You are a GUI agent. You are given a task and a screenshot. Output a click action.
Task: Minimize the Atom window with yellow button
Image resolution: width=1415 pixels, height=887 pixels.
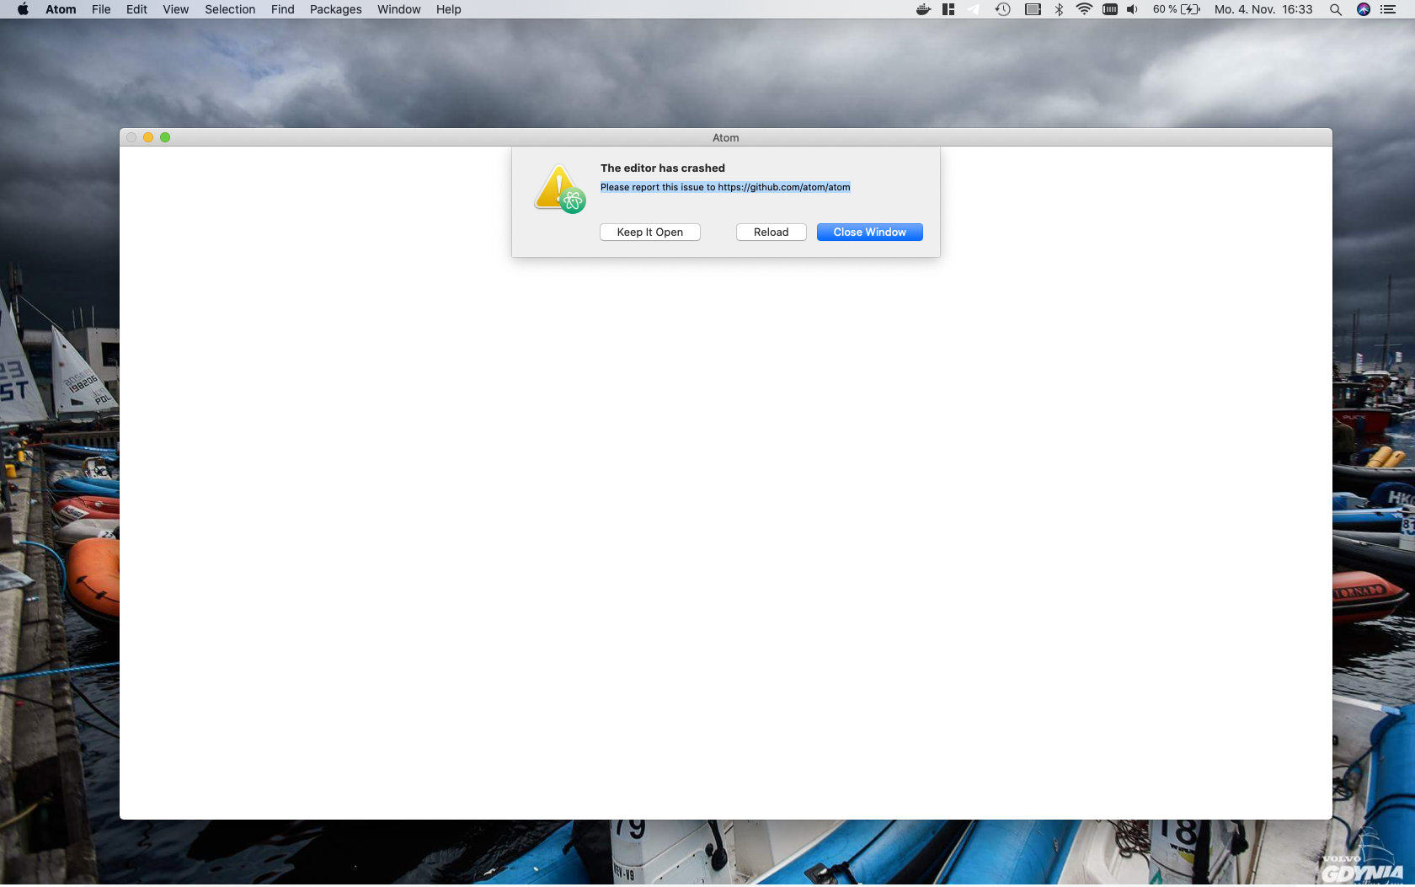coord(148,137)
